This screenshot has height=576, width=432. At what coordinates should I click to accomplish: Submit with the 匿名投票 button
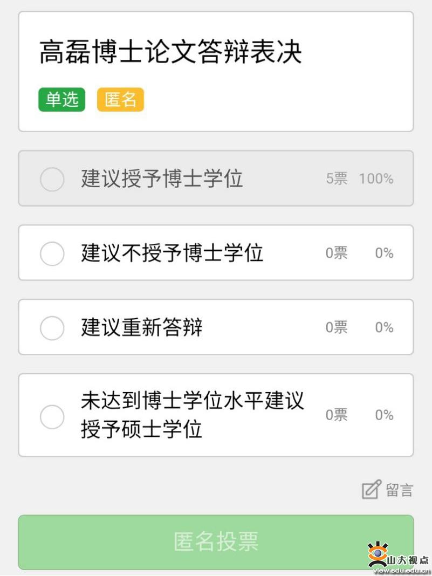(x=216, y=542)
